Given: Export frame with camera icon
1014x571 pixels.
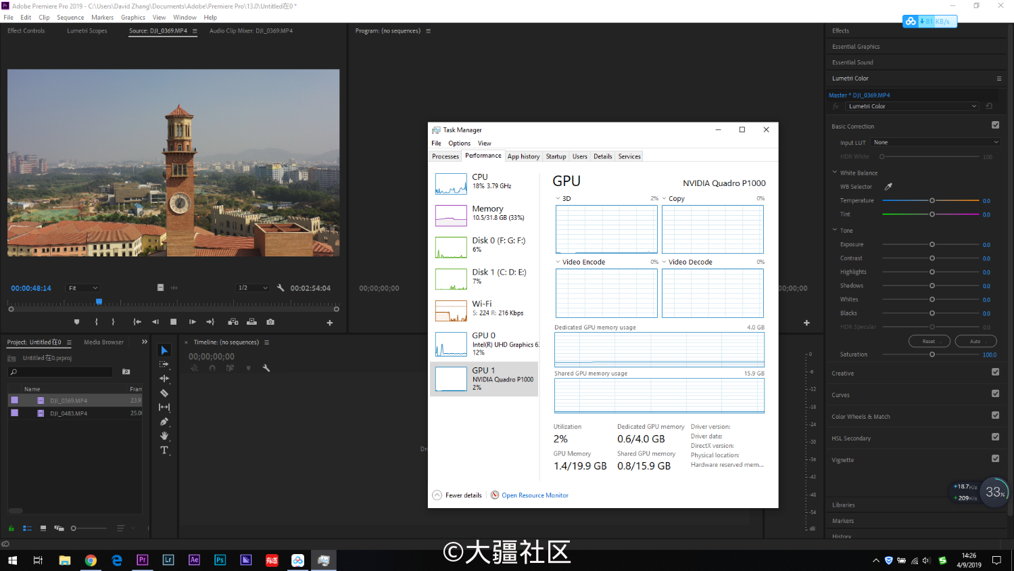Looking at the screenshot, I should pos(270,322).
